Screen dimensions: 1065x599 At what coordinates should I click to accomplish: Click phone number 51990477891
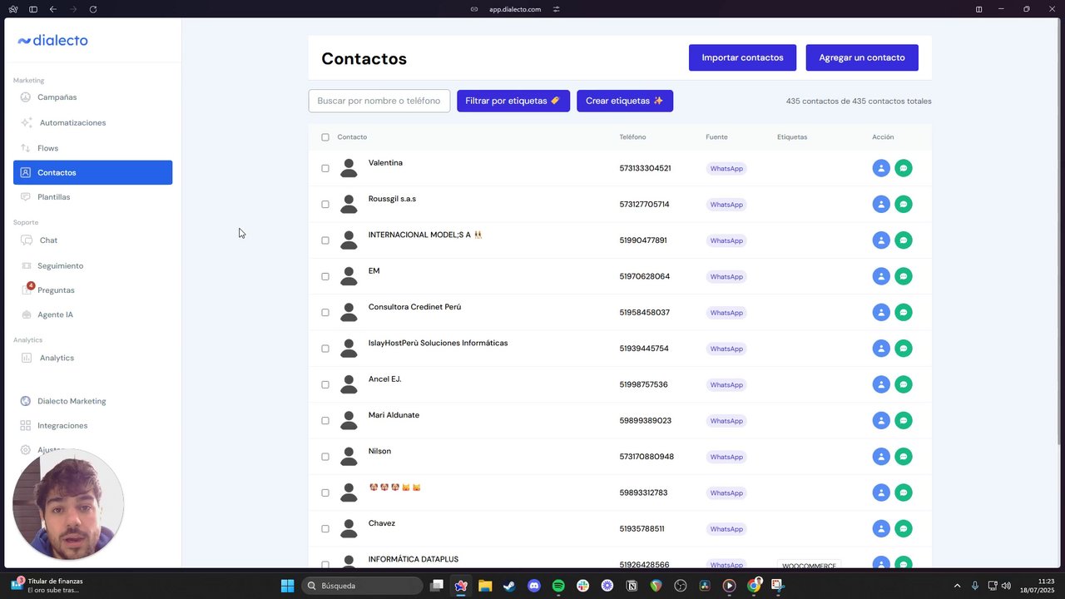[643, 240]
